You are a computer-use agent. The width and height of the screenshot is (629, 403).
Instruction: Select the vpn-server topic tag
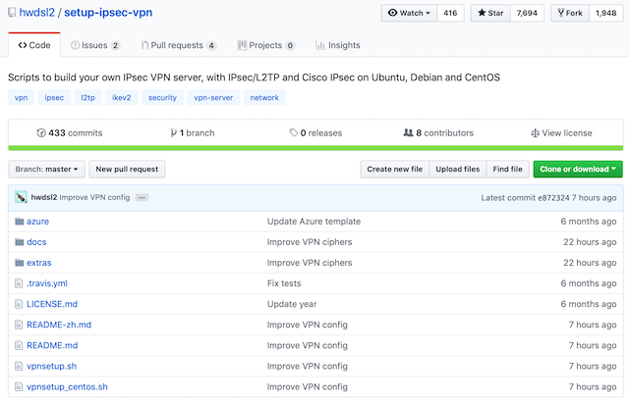click(213, 98)
